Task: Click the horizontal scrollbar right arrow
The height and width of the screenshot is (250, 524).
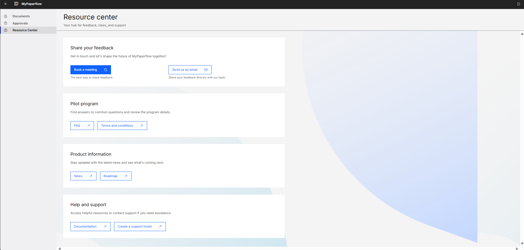Action: click(517, 249)
